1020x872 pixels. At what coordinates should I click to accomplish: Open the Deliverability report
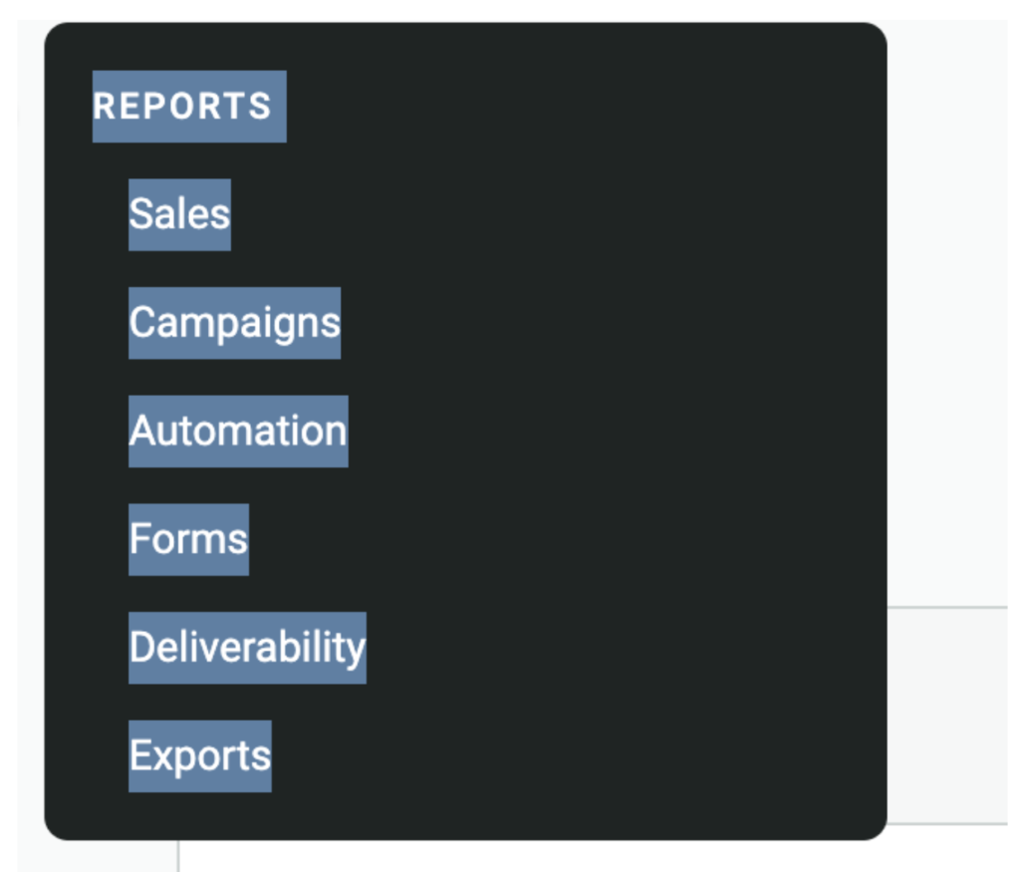[247, 648]
